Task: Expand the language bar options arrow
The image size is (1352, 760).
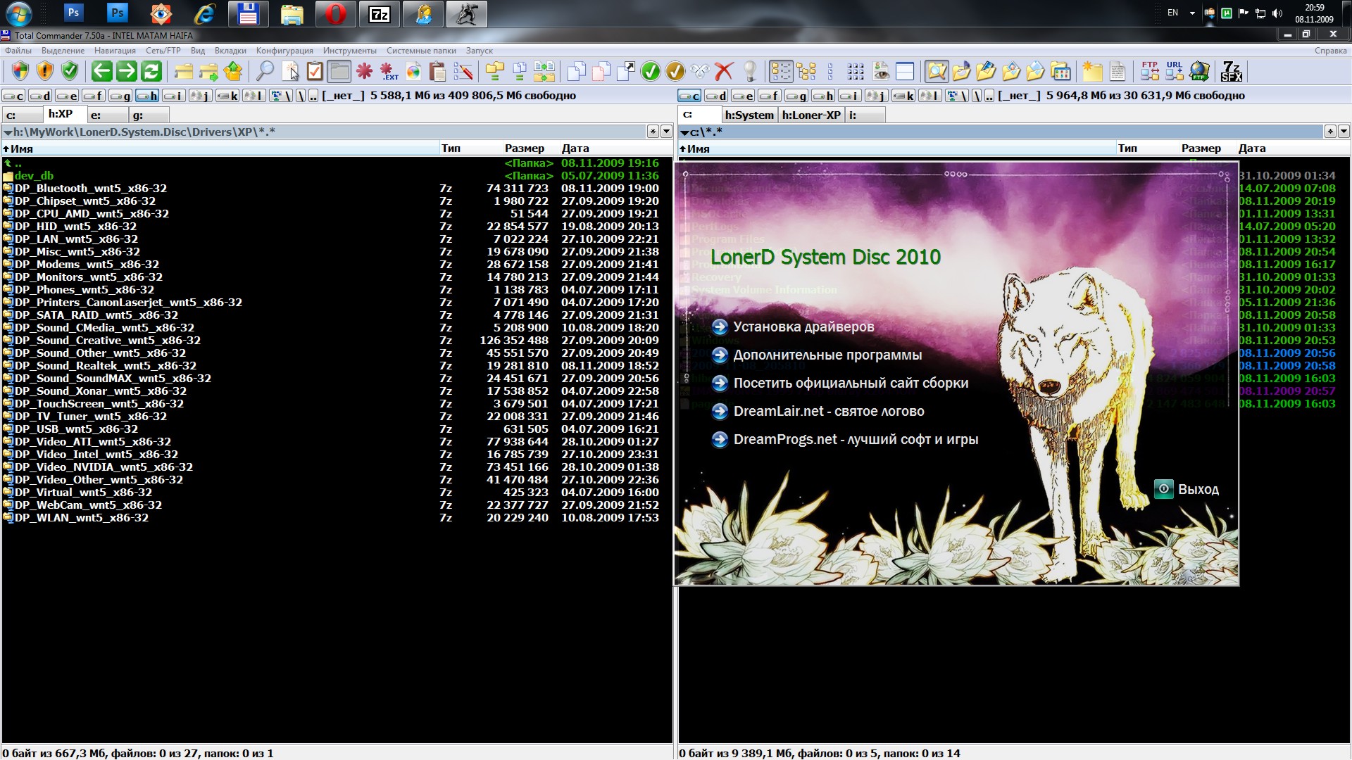Action: tap(1192, 13)
